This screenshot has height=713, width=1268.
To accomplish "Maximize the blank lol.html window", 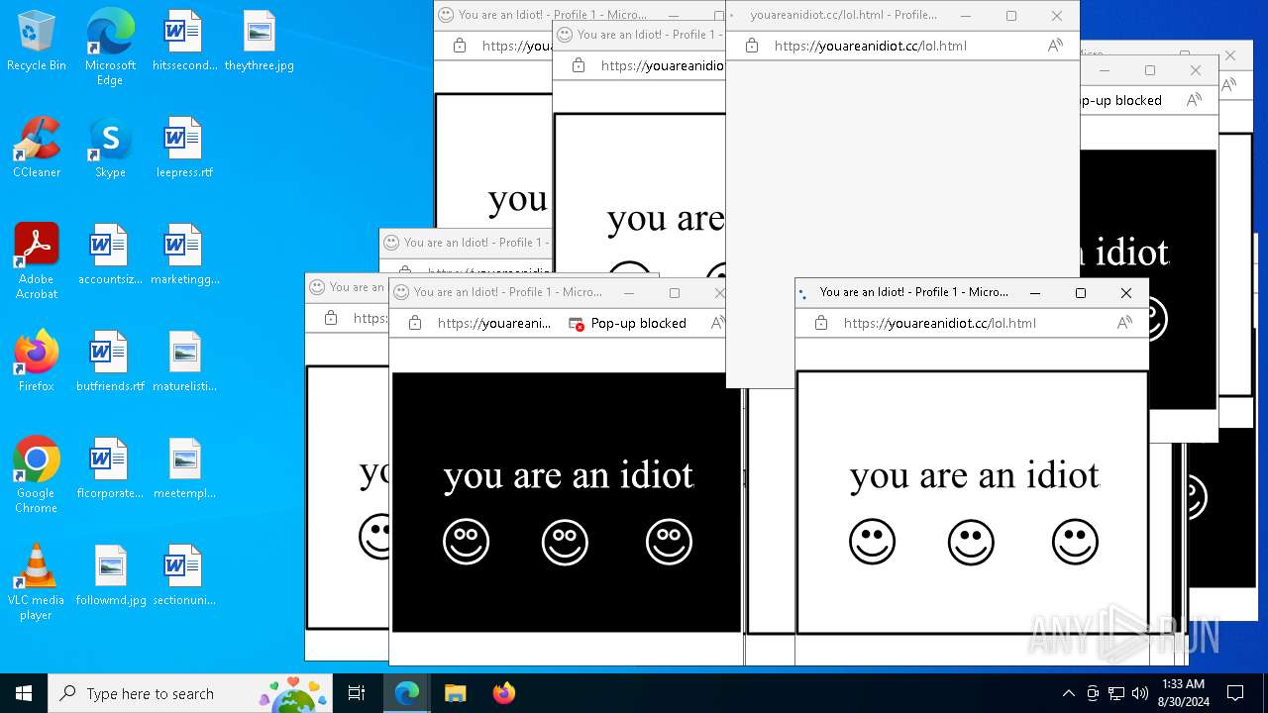I will 1011,16.
